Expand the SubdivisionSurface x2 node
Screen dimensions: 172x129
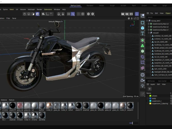pos(149,27)
